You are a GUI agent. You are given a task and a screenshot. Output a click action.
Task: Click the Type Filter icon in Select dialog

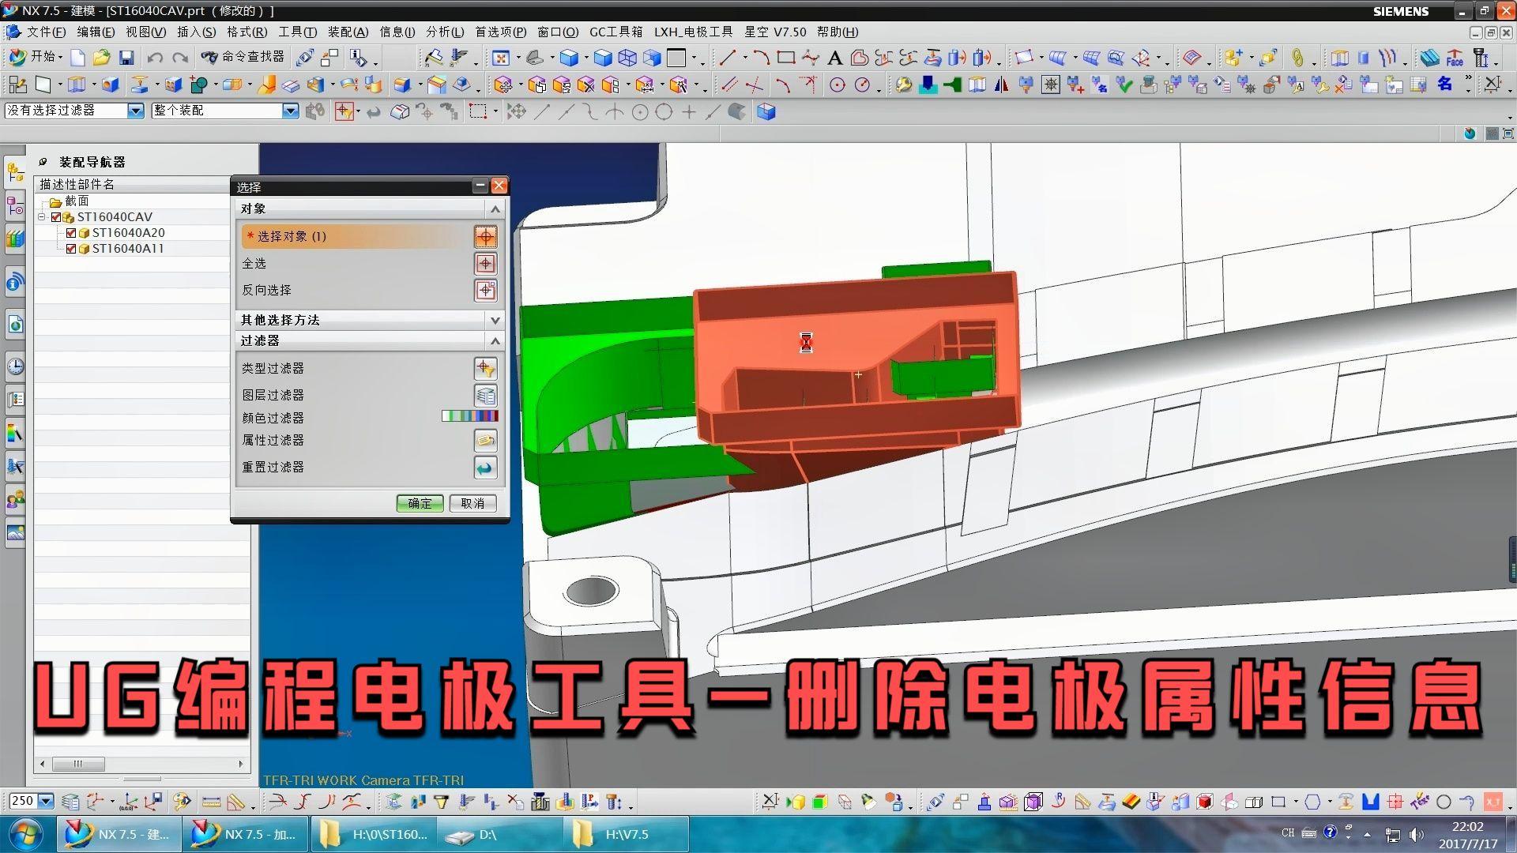(485, 368)
